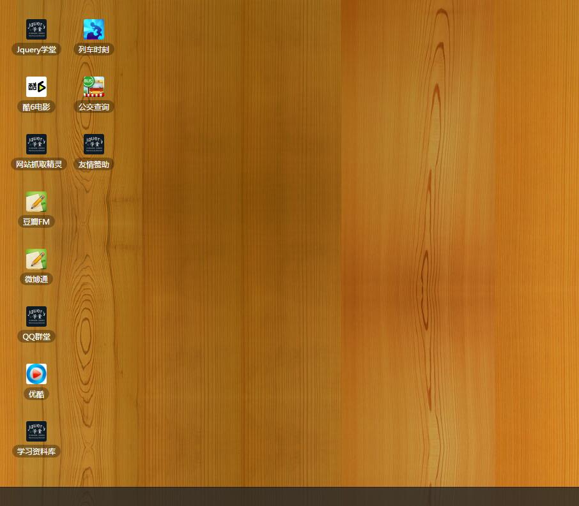The image size is (579, 506).
Task: Click the dark taskbar at the bottom
Action: tap(288, 496)
